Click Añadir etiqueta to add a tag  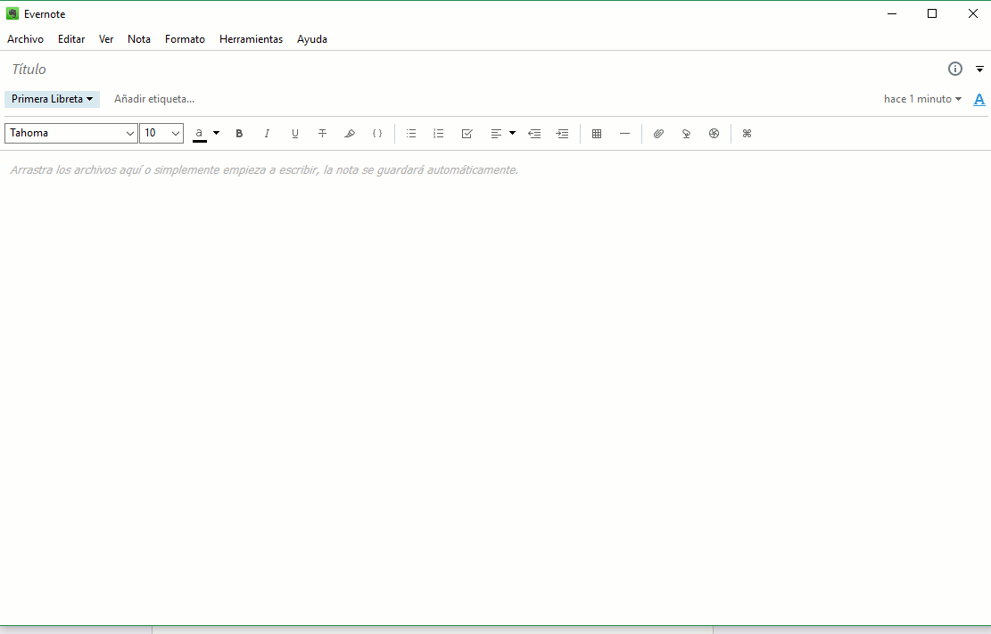[154, 99]
